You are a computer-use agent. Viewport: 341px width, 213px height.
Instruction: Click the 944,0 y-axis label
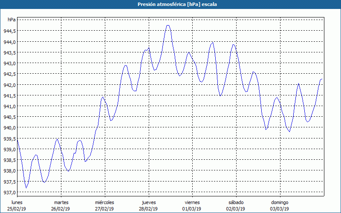tap(9, 42)
